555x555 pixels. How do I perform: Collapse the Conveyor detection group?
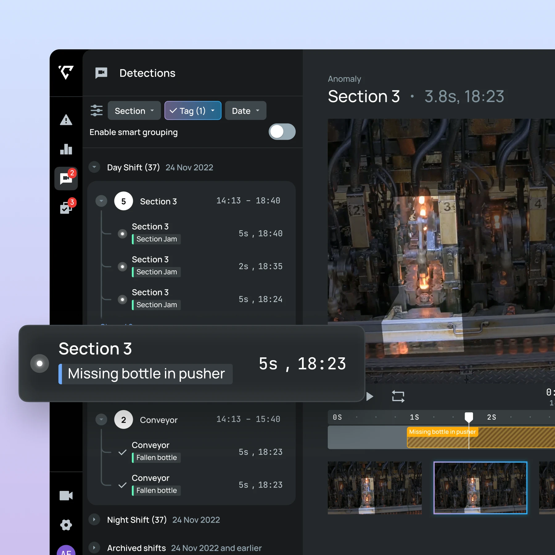101,419
